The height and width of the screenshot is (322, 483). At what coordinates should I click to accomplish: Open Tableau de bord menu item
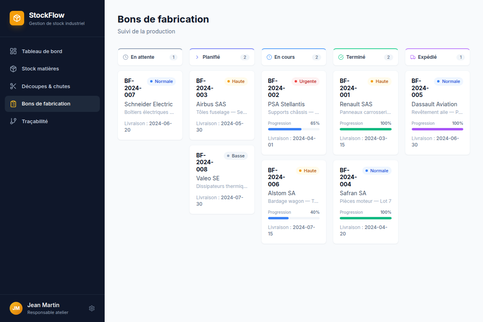[52, 51]
